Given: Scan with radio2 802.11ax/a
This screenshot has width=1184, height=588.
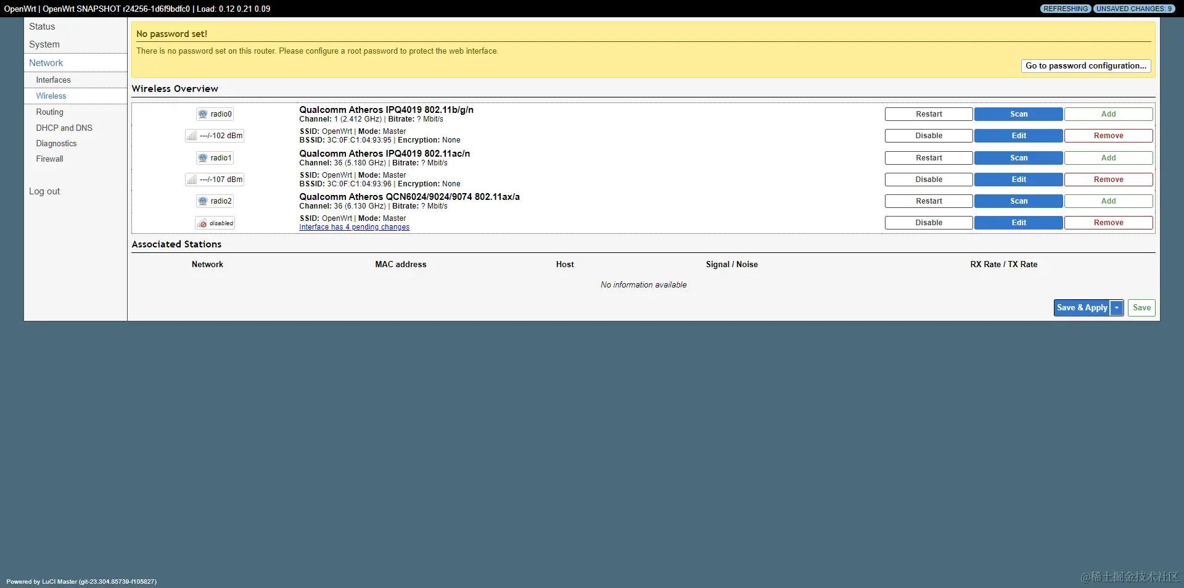Looking at the screenshot, I should click(1019, 201).
